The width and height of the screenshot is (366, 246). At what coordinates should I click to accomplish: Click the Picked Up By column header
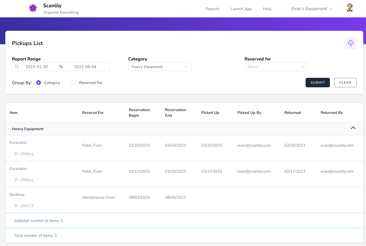tap(249, 113)
